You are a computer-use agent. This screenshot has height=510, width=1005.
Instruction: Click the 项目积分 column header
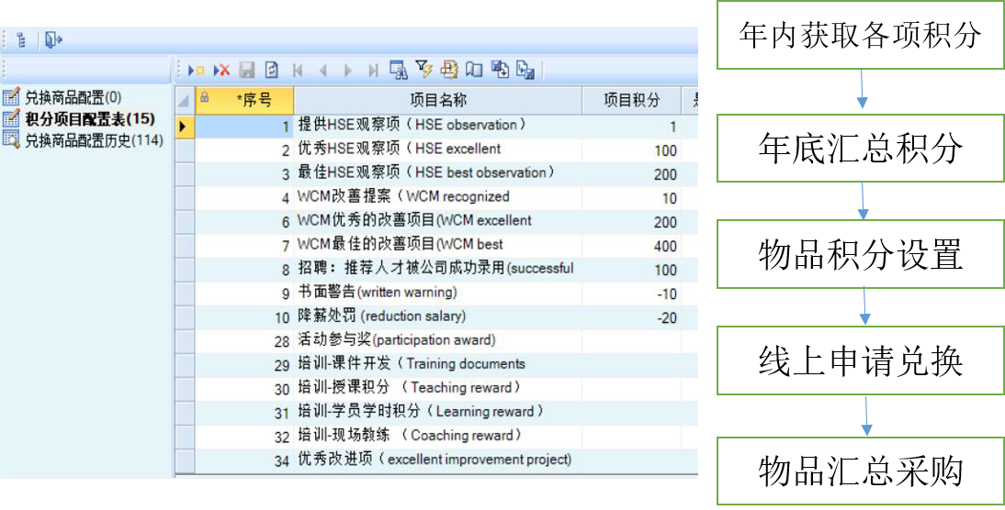click(631, 100)
